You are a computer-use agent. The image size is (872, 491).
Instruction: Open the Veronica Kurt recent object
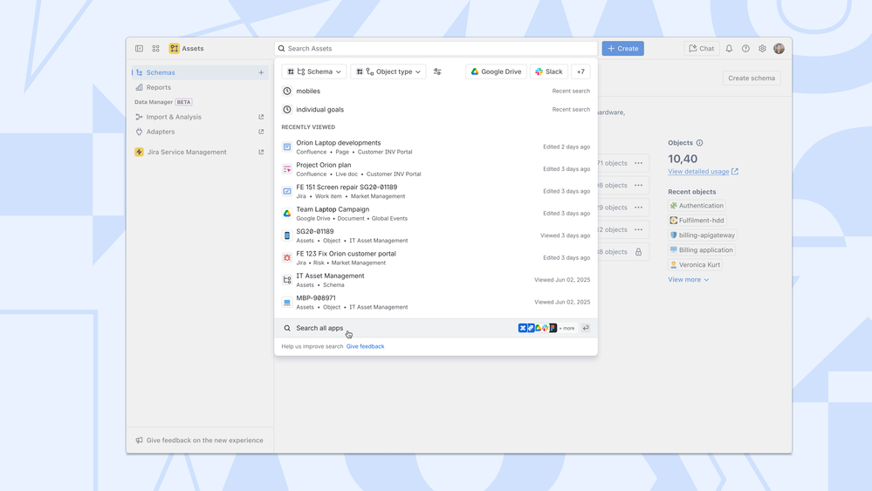coord(695,265)
